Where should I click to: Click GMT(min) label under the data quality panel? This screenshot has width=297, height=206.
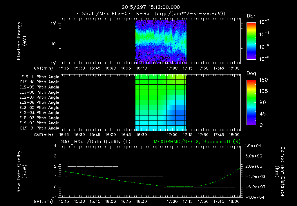pos(44,201)
